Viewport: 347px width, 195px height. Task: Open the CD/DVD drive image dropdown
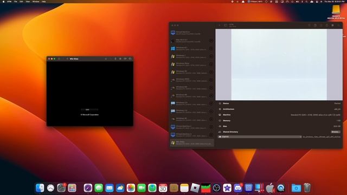click(x=260, y=137)
